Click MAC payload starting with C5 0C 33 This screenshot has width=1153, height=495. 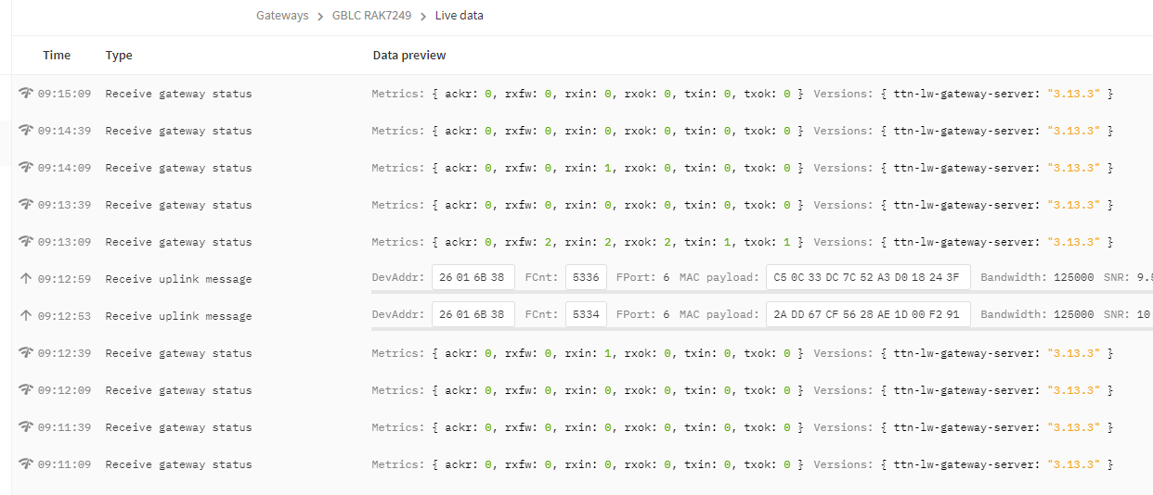[x=868, y=277]
